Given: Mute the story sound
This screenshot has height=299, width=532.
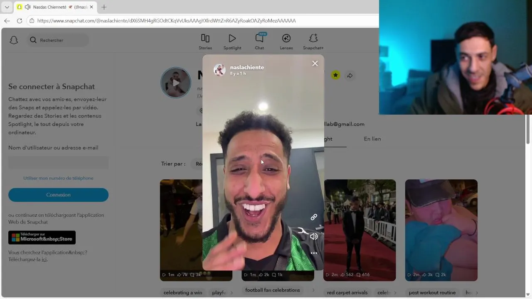Looking at the screenshot, I should 314,236.
